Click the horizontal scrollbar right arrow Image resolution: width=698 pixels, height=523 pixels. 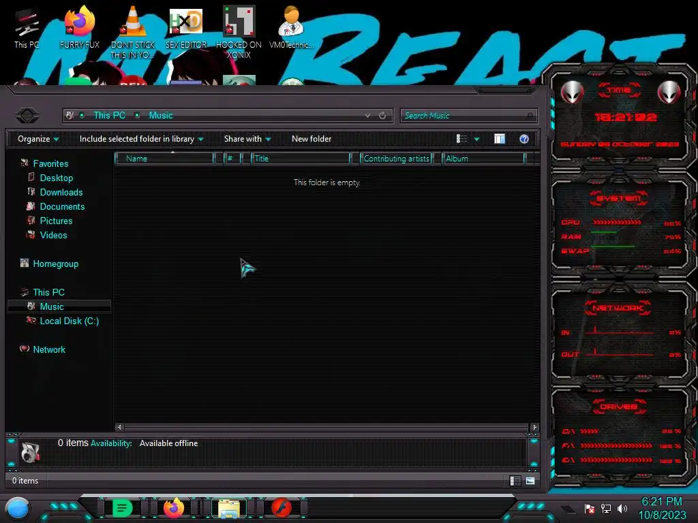pos(534,428)
